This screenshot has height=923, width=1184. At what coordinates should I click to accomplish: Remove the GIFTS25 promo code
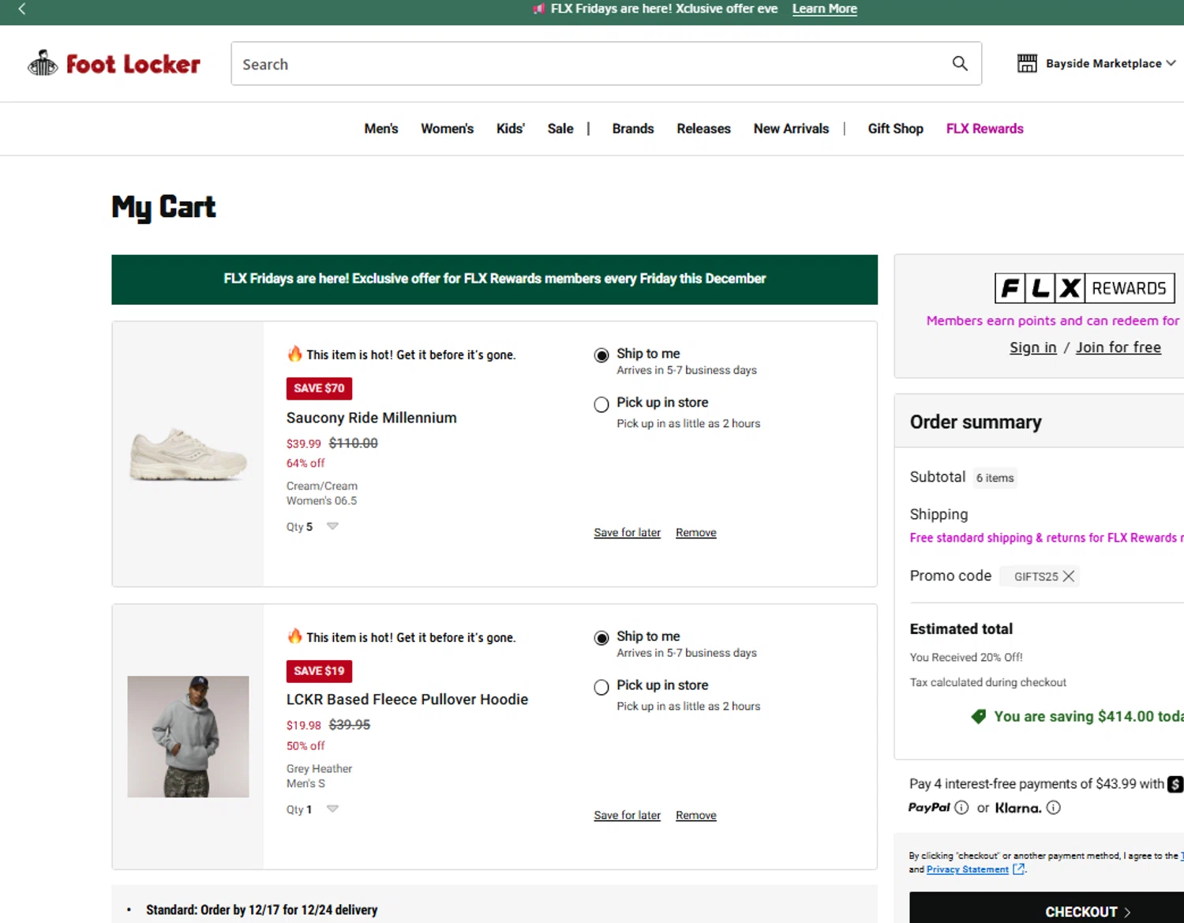[1069, 576]
